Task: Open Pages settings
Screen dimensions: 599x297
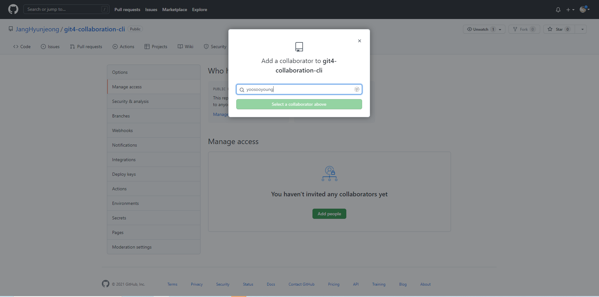Action: coord(154,232)
